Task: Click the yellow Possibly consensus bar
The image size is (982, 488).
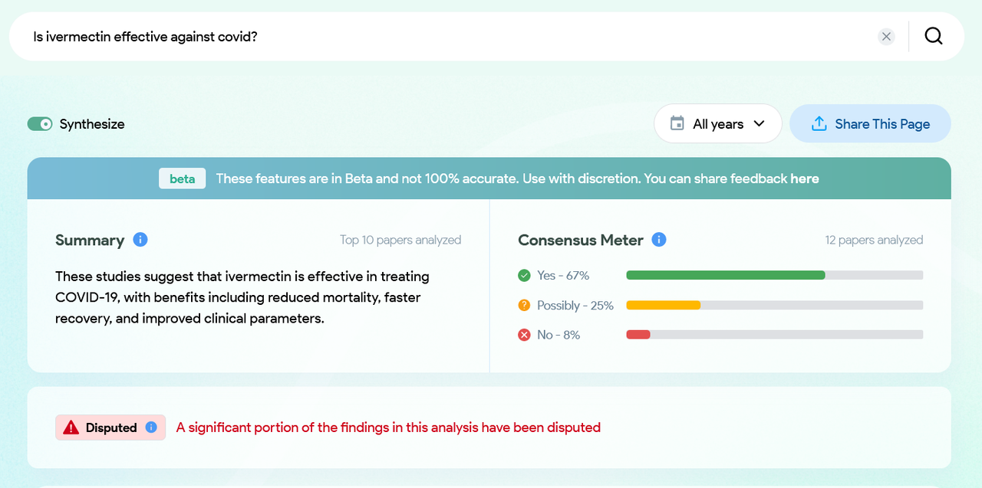Action: click(663, 305)
